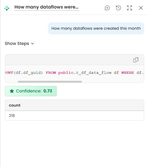The width and height of the screenshot is (148, 167).
Task: Click the 0.73 confidence value
Action: pyautogui.click(x=48, y=91)
